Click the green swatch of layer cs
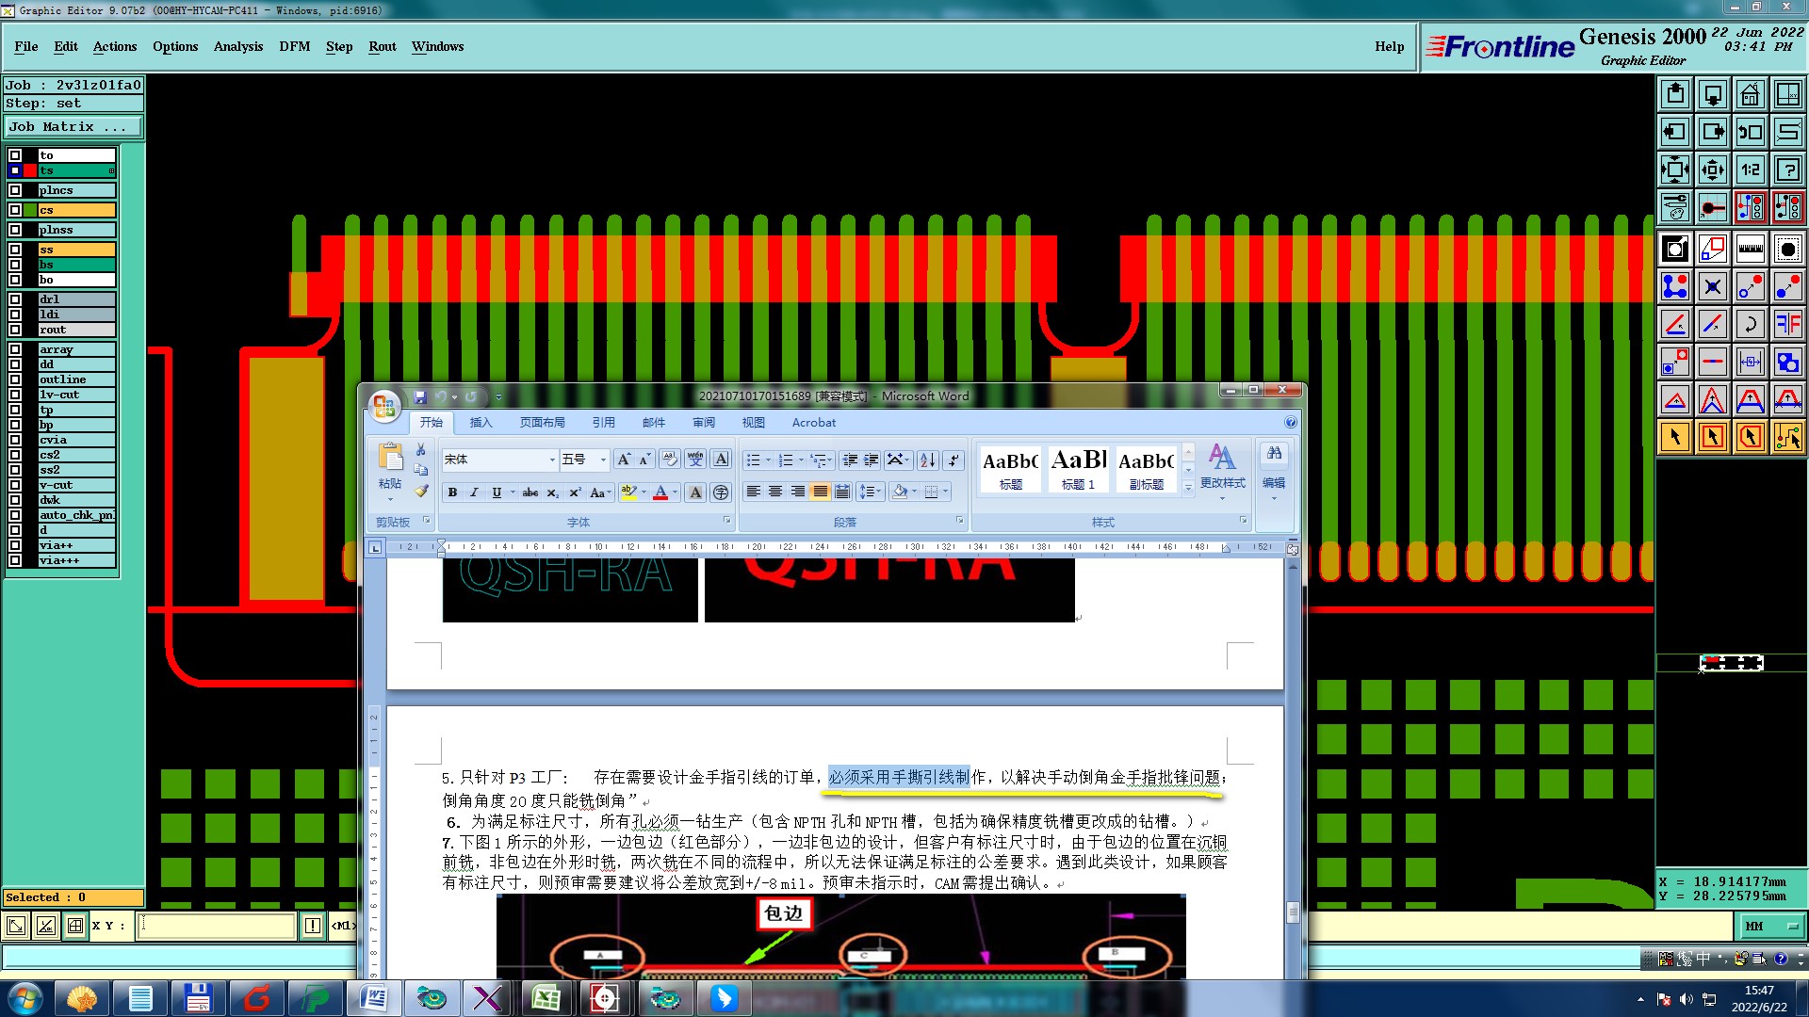 pyautogui.click(x=30, y=210)
